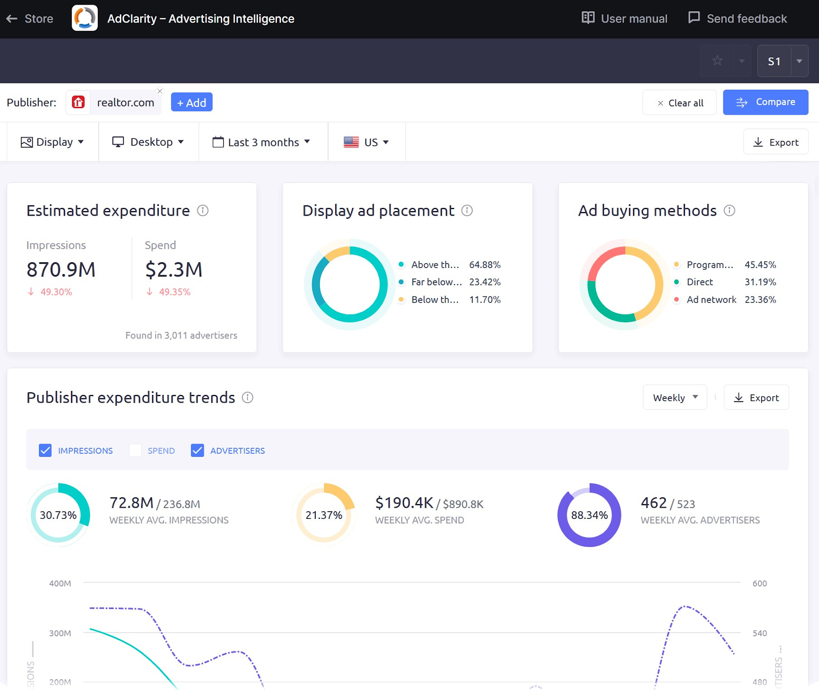Enable the SPEND checkbox
Viewport: 819px width, 691px height.
click(135, 450)
